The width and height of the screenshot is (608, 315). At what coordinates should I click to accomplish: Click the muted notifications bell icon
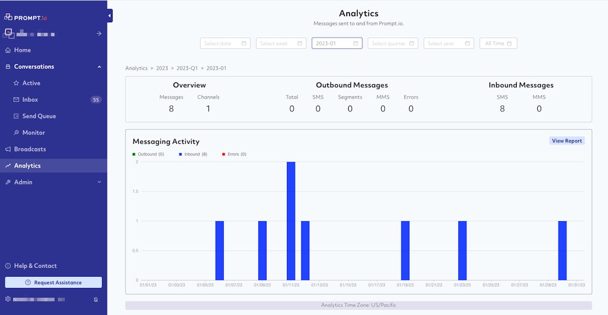click(96, 299)
